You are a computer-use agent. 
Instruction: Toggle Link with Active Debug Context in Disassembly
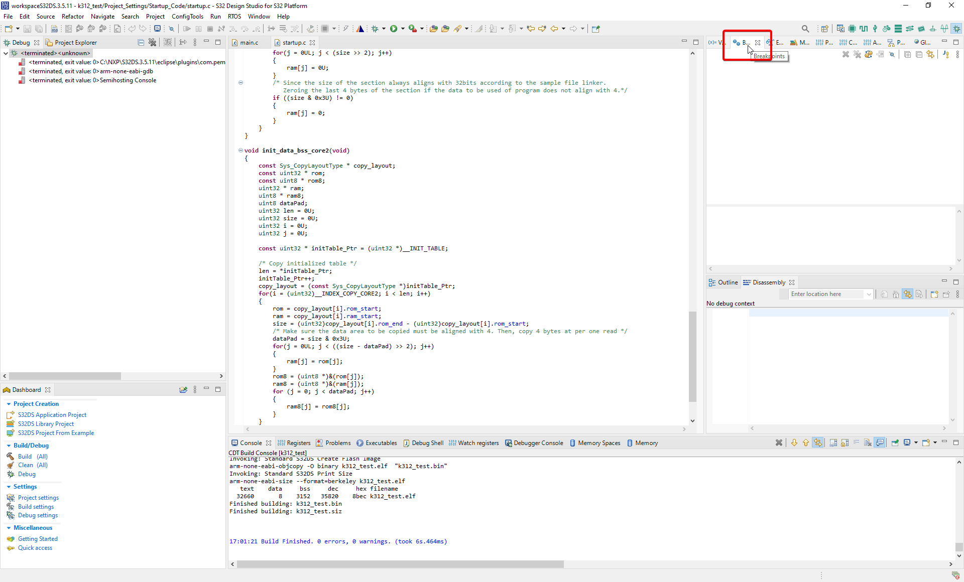click(x=908, y=294)
